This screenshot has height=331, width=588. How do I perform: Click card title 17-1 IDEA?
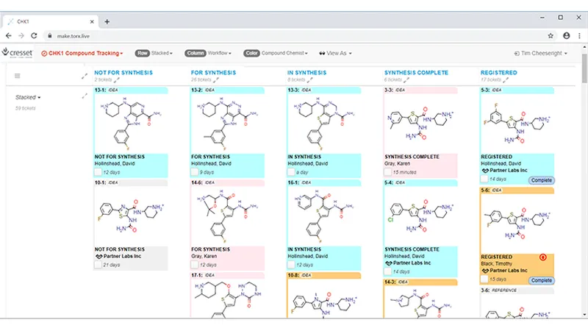click(203, 275)
